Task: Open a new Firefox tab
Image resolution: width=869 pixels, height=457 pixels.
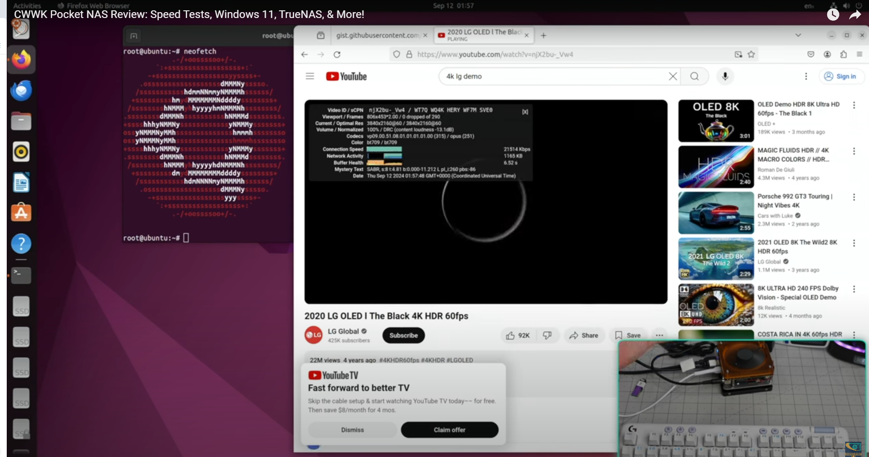Action: pos(543,36)
